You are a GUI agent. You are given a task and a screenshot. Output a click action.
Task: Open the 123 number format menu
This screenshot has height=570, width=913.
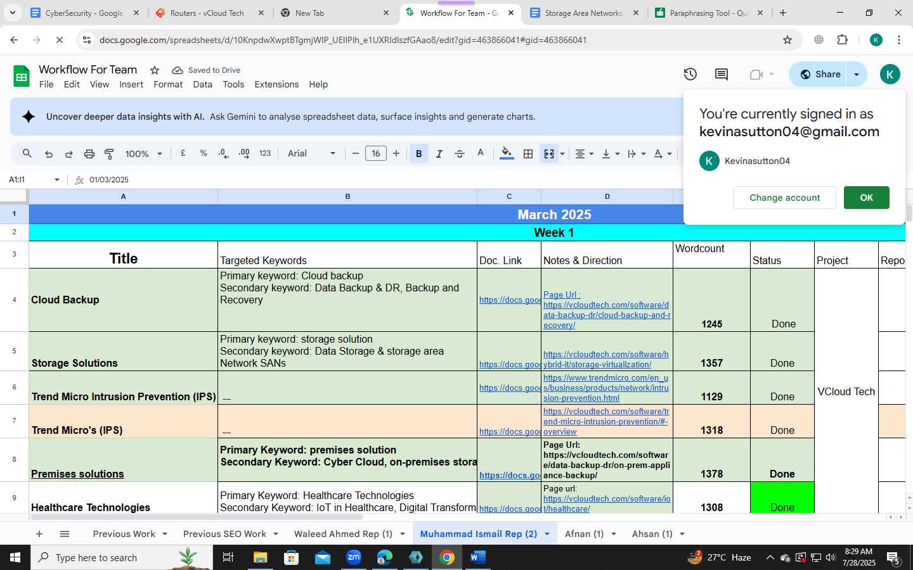point(265,153)
